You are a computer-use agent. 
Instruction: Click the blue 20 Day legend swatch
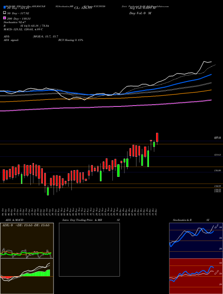[4, 8]
